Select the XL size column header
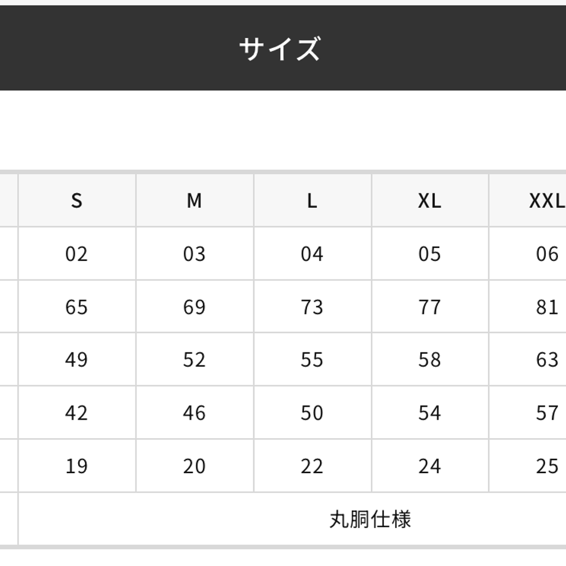Screen dimensions: 566x566 430,201
